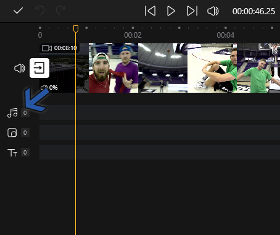
Task: Select thumbnail with two guys in caps
Action: (x=113, y=68)
